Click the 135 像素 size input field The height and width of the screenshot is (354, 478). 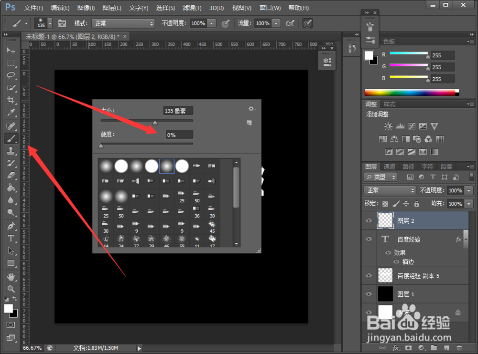click(178, 111)
